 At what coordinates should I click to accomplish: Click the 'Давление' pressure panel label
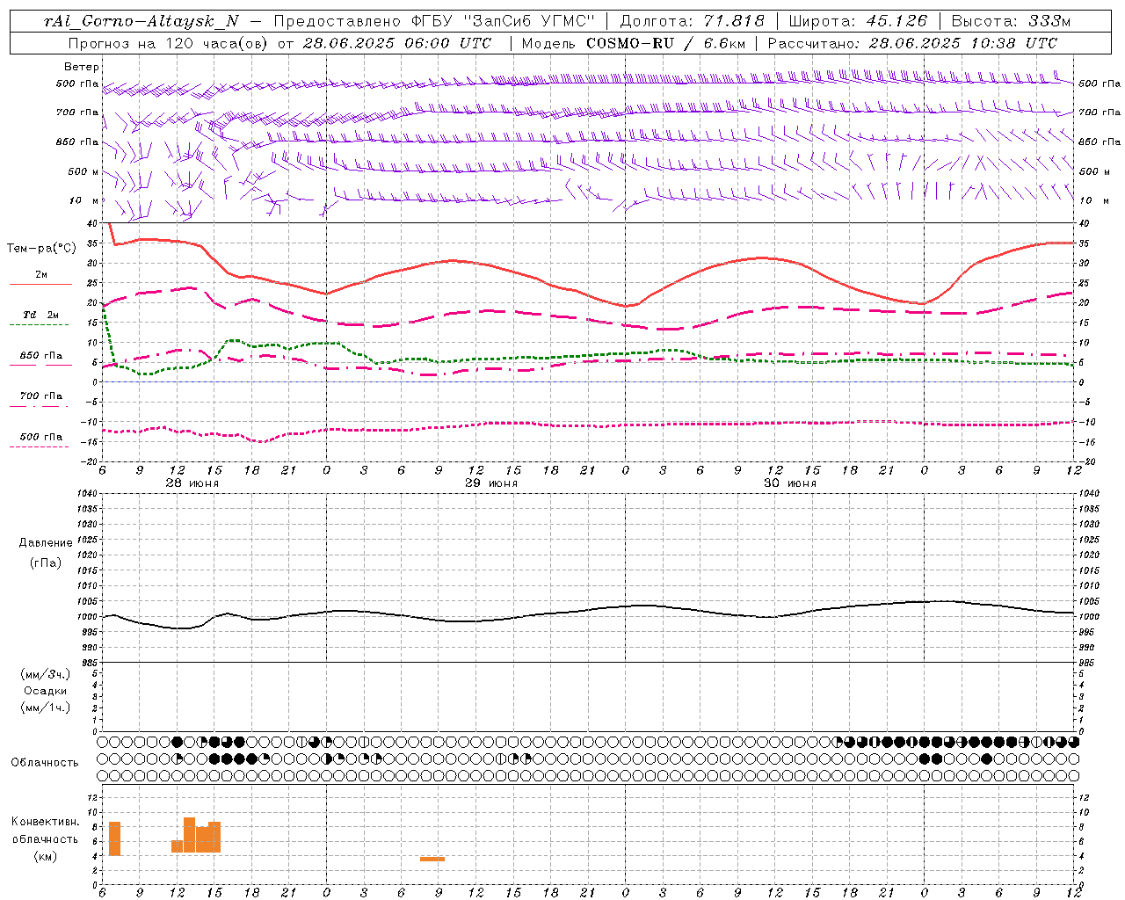[x=46, y=543]
